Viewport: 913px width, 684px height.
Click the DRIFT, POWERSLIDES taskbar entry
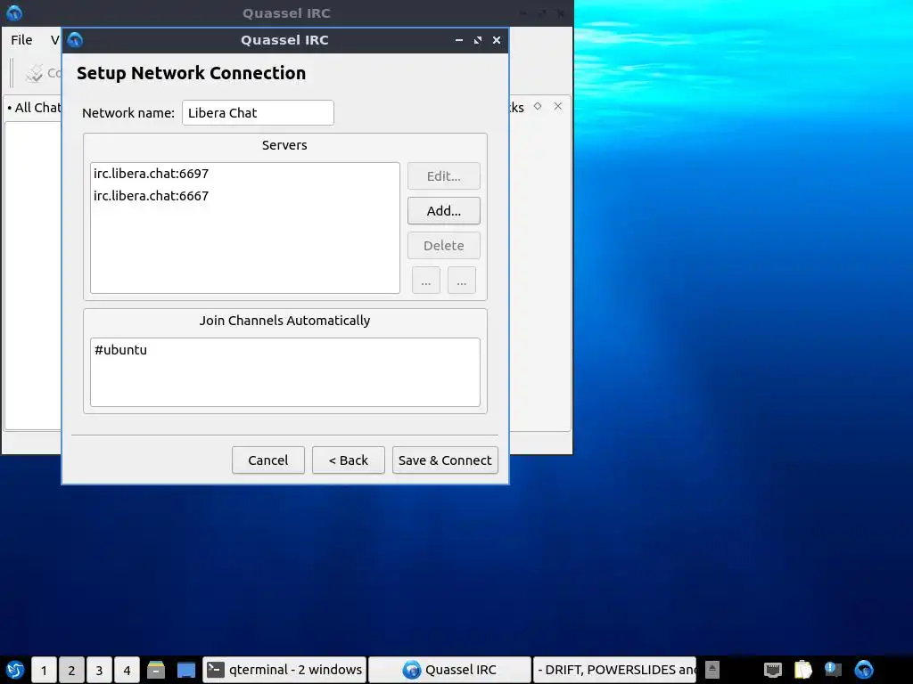coord(615,670)
